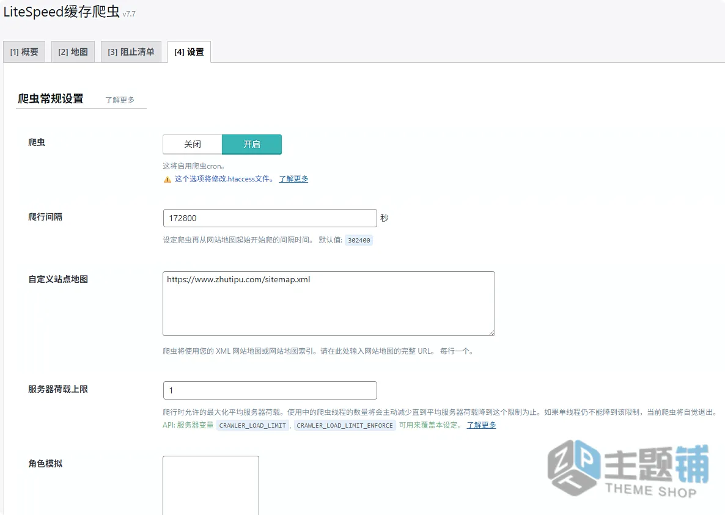Focus the 自定义站点地图 sitemap textarea
725x515 pixels.
tap(329, 304)
